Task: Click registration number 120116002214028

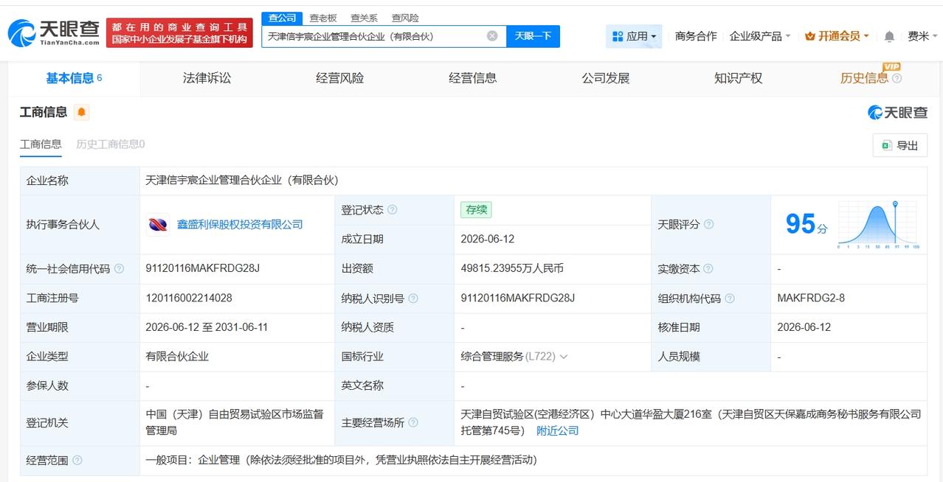Action: point(189,298)
